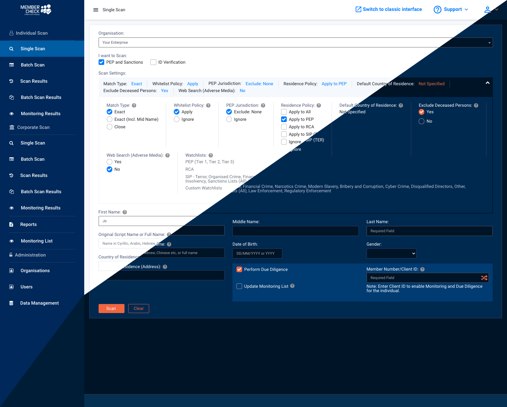507x407 pixels.
Task: Open Corporate Batch Scan Results
Action: point(42,192)
